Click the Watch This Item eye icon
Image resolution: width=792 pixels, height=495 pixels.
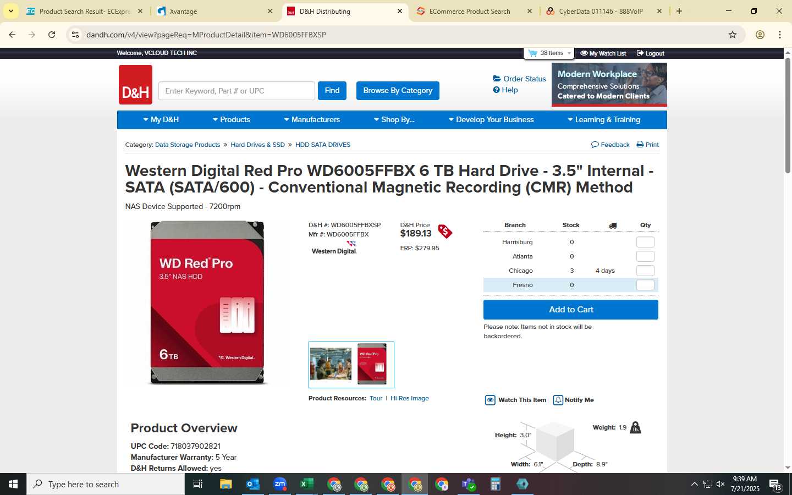490,400
